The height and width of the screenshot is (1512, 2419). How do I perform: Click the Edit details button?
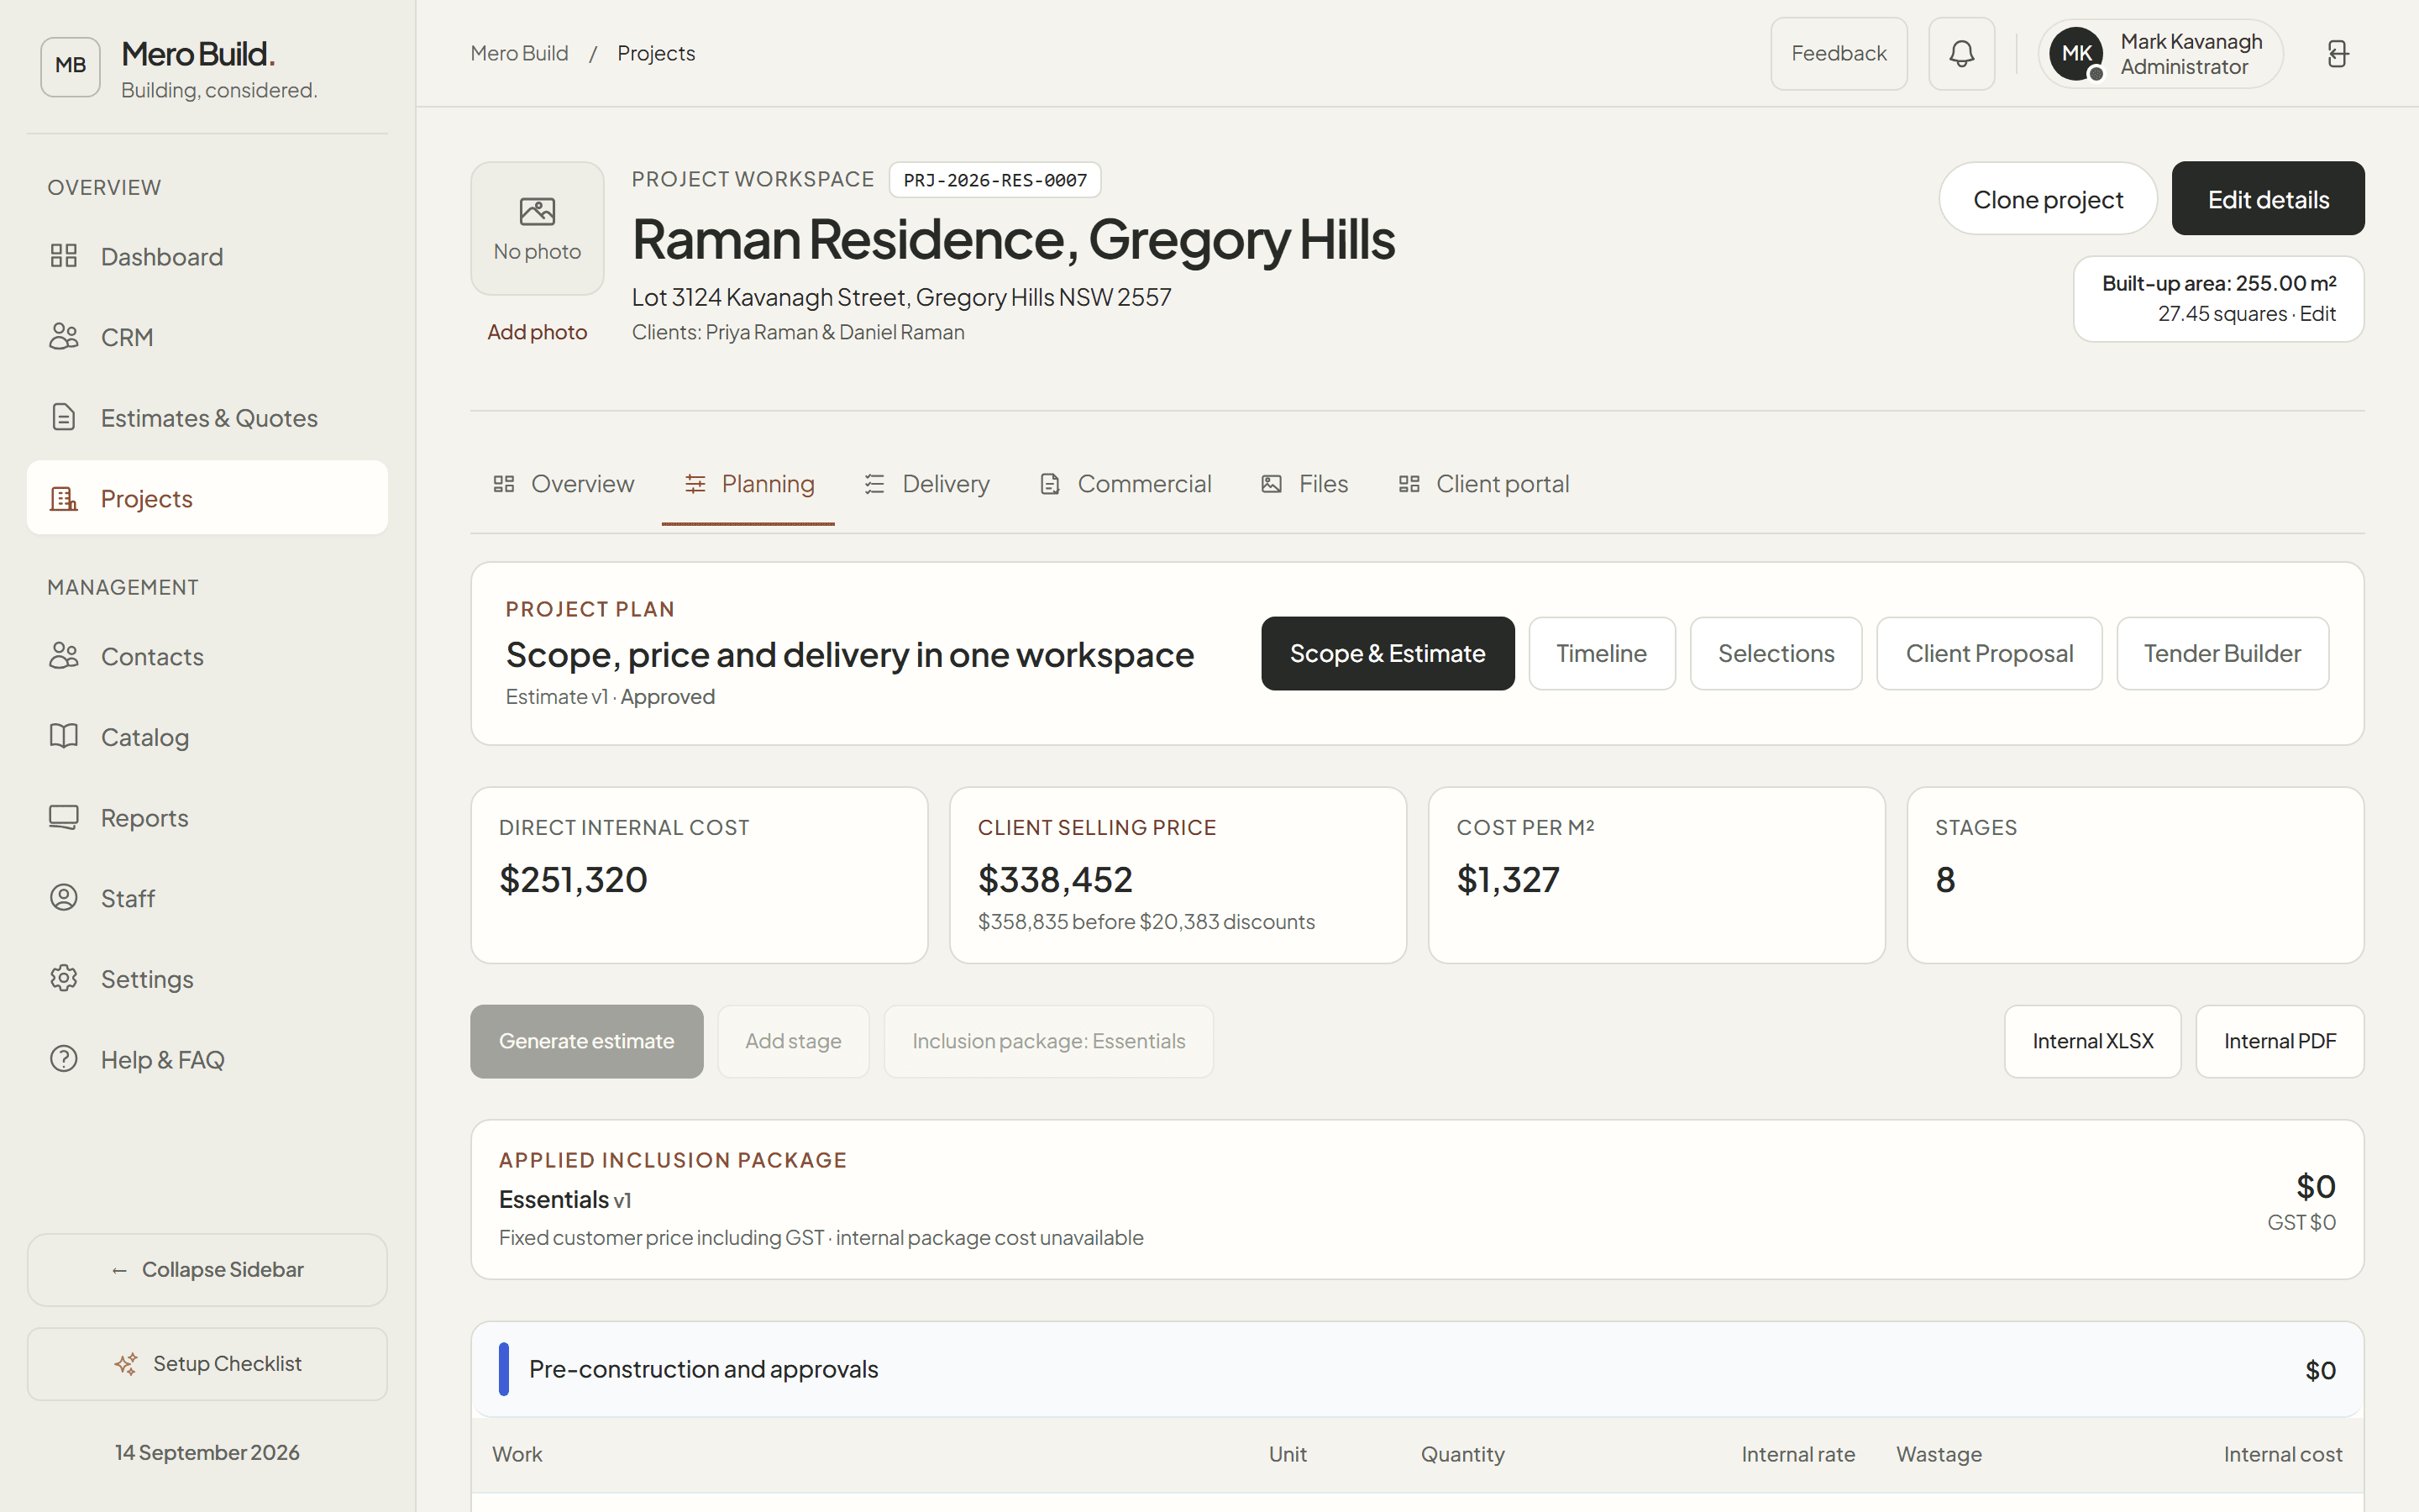click(2268, 199)
